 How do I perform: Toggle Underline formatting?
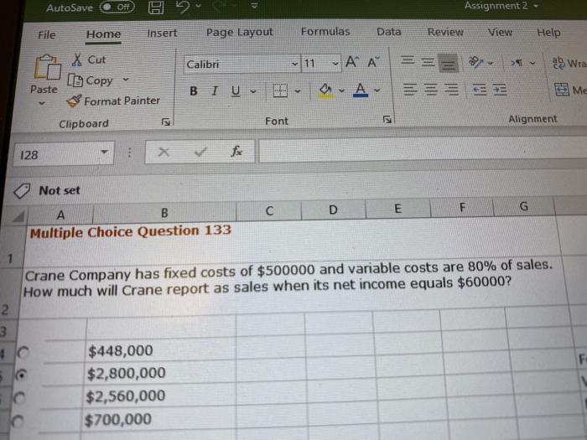pos(236,91)
